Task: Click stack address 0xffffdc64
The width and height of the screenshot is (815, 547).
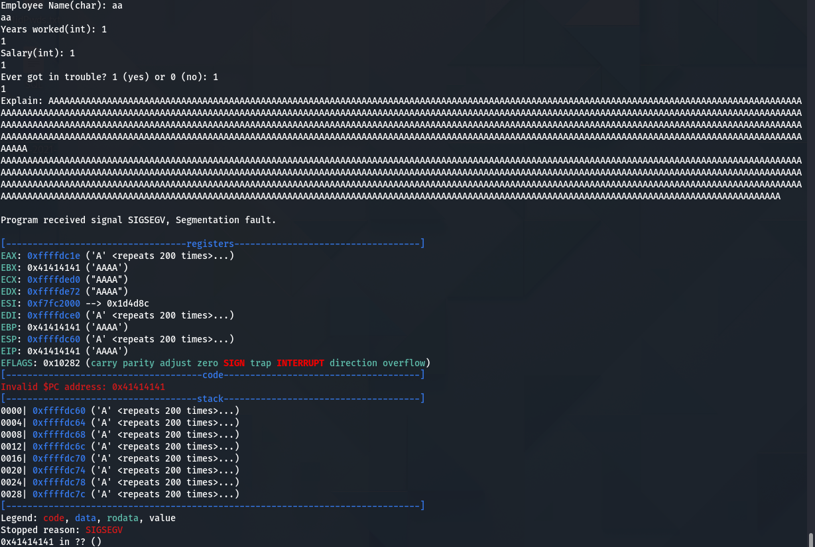Action: point(59,423)
